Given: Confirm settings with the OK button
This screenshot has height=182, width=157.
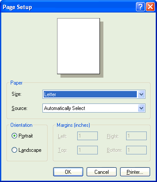Looking at the screenshot, I should [x=68, y=172].
